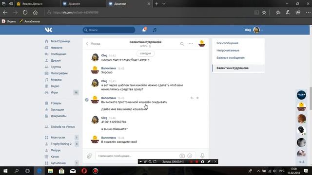312x175 pixels.
Task: Open the Яндекс bookmark
Action: pyautogui.click(x=9, y=21)
